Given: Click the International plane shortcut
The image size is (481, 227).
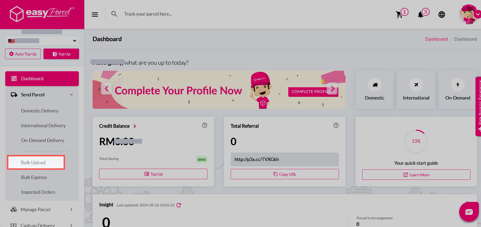Looking at the screenshot, I should click(416, 90).
